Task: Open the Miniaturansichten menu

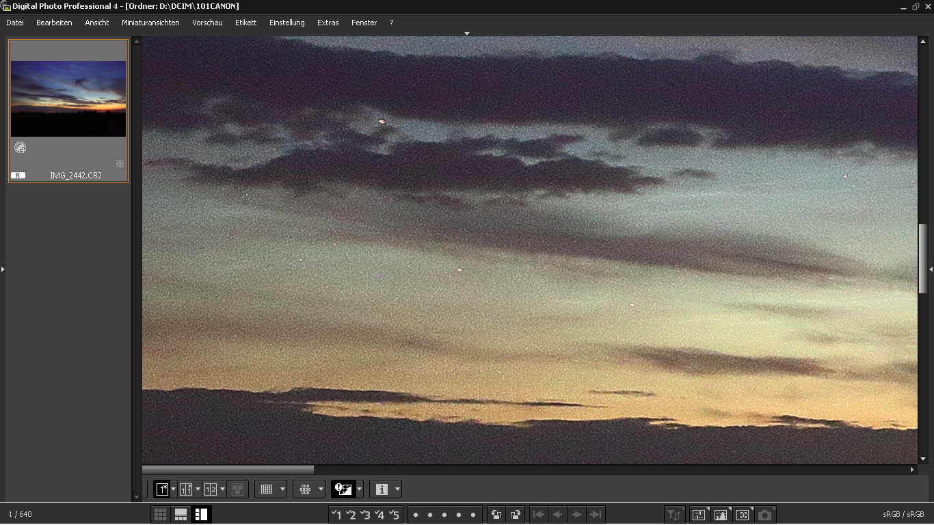Action: click(150, 23)
